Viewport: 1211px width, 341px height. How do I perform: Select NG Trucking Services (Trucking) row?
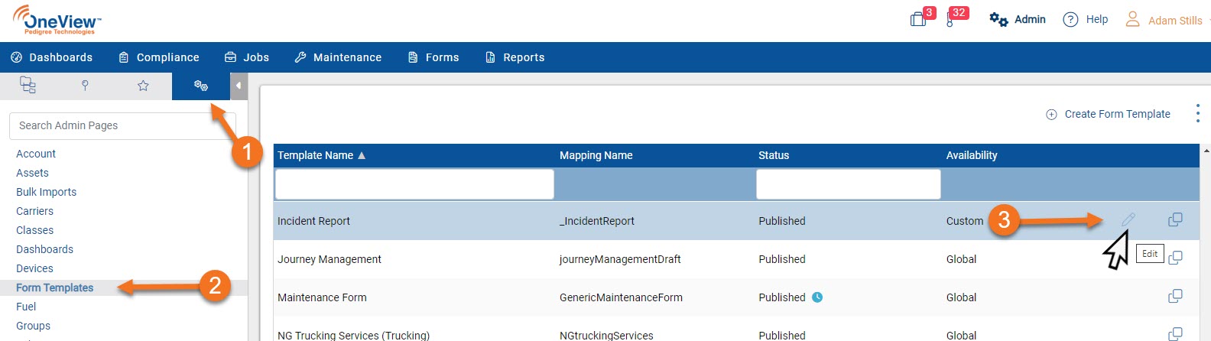(353, 335)
